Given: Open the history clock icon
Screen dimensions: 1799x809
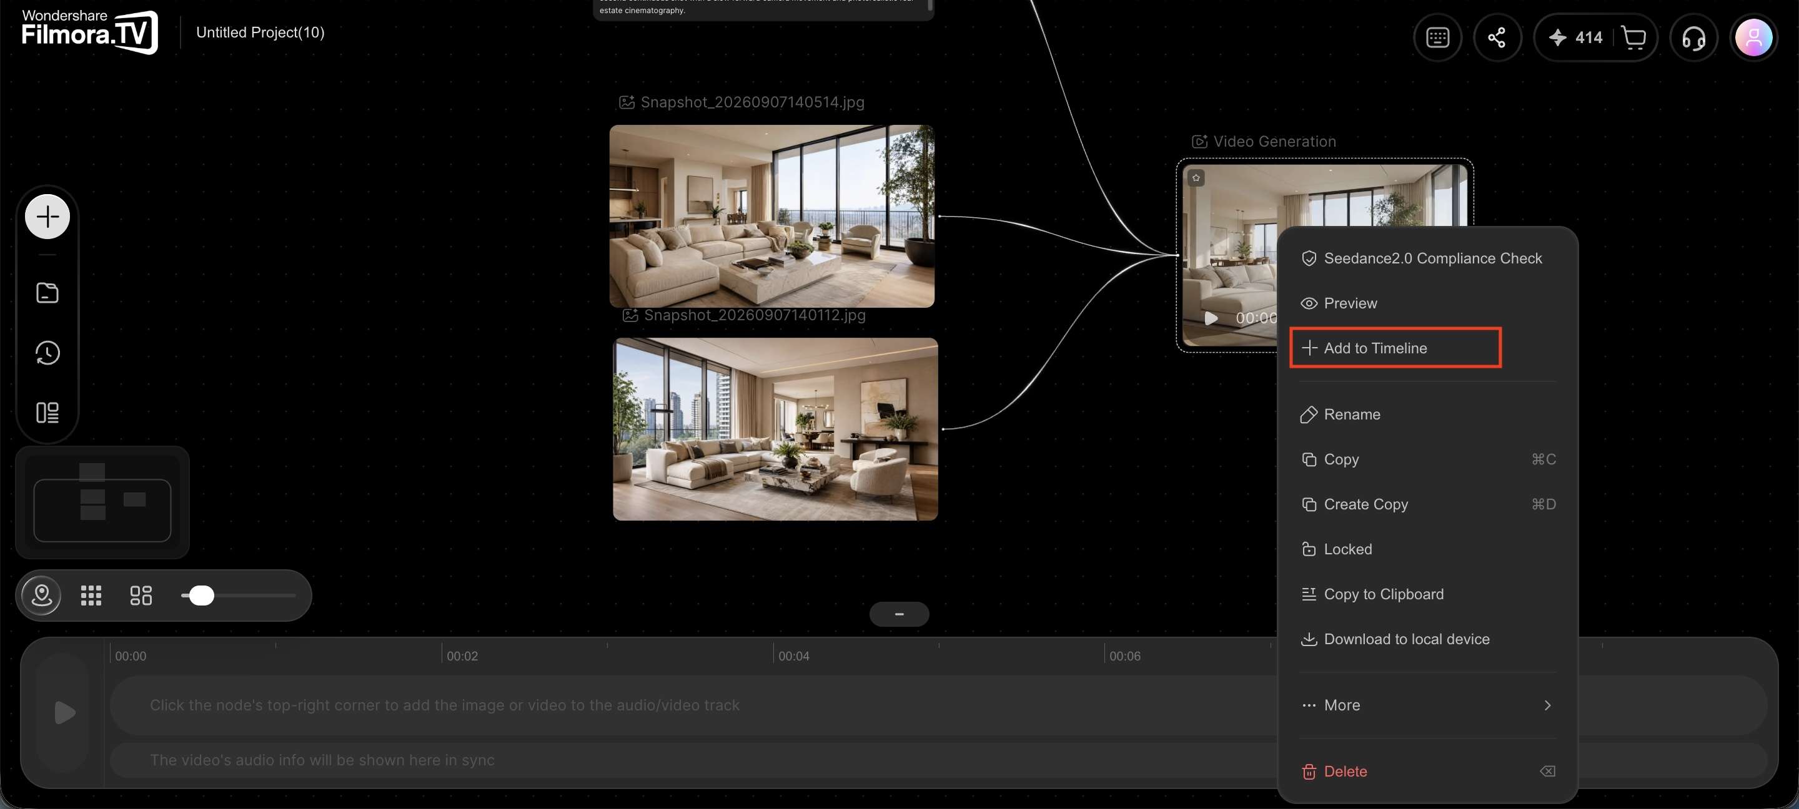Looking at the screenshot, I should pyautogui.click(x=47, y=353).
